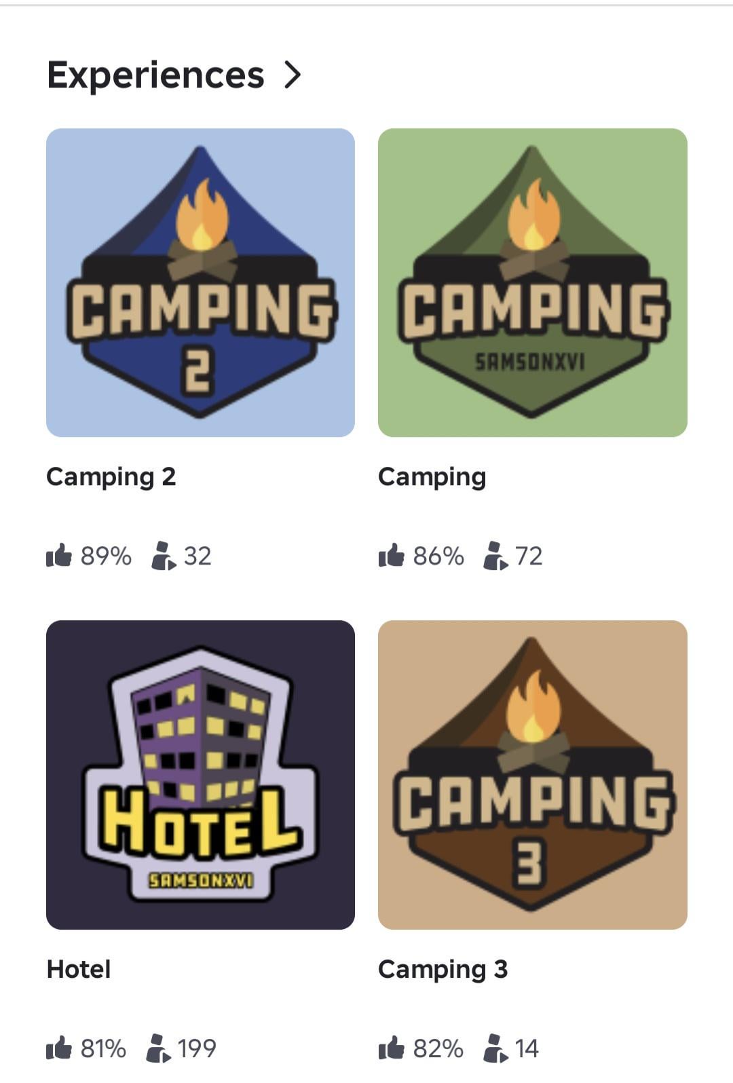Select the Camping 2 title text
Image resolution: width=733 pixels, height=1083 pixels.
(x=111, y=478)
